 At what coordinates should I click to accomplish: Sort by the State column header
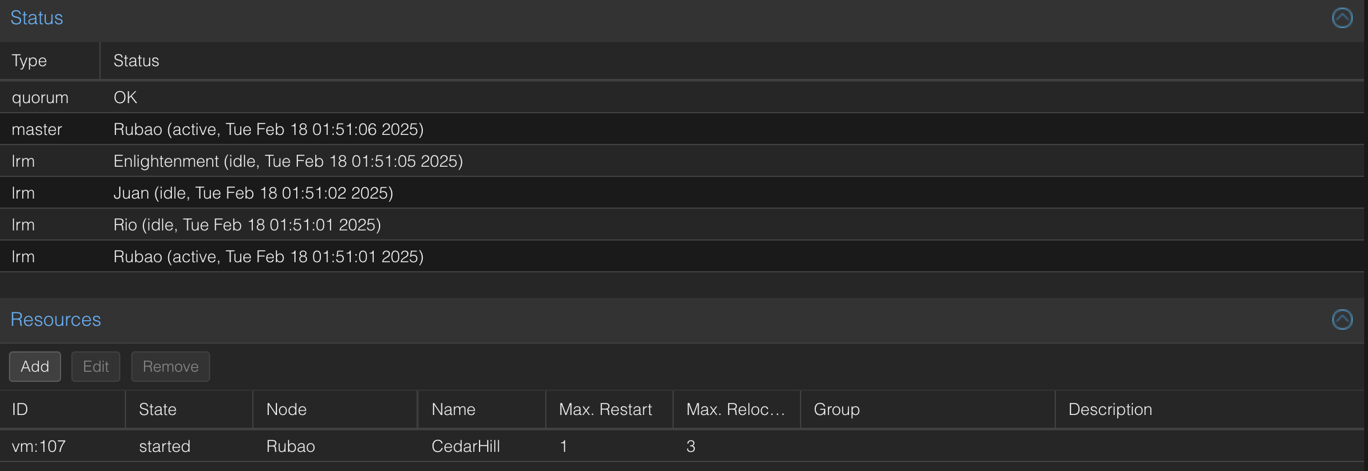(x=189, y=409)
